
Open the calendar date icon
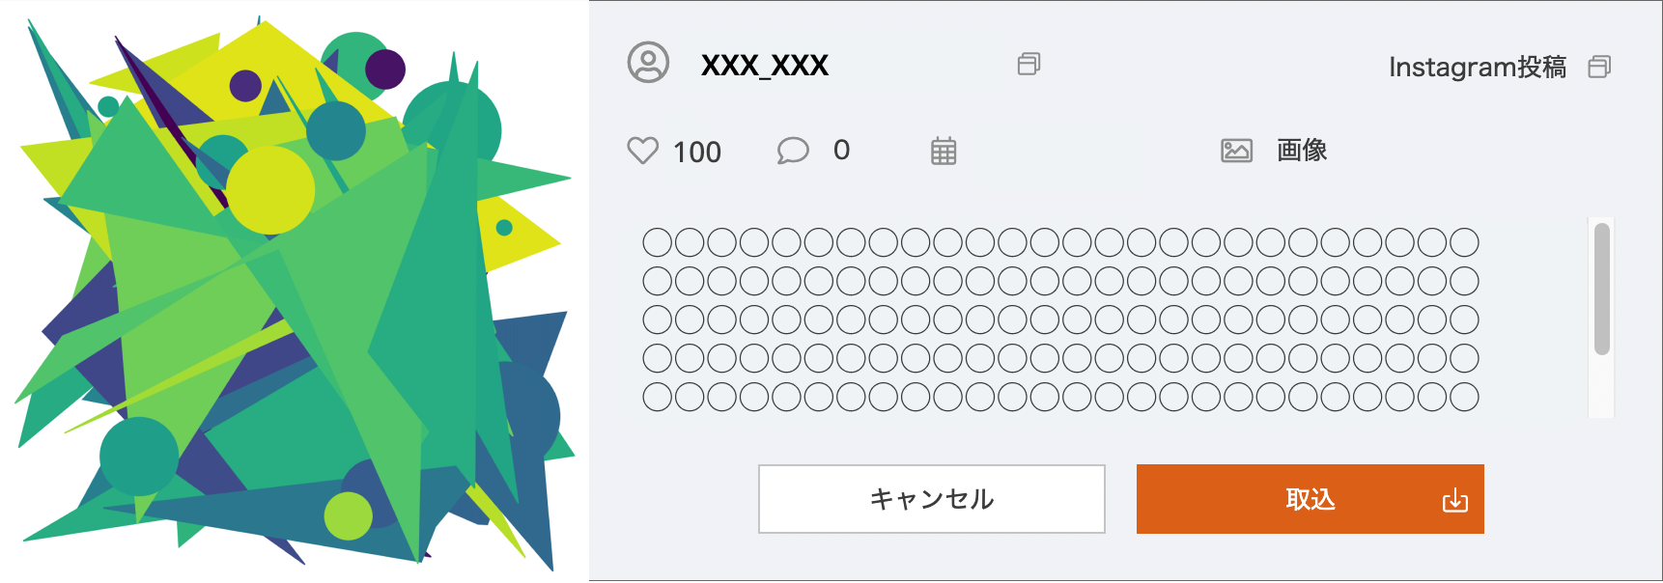944,151
